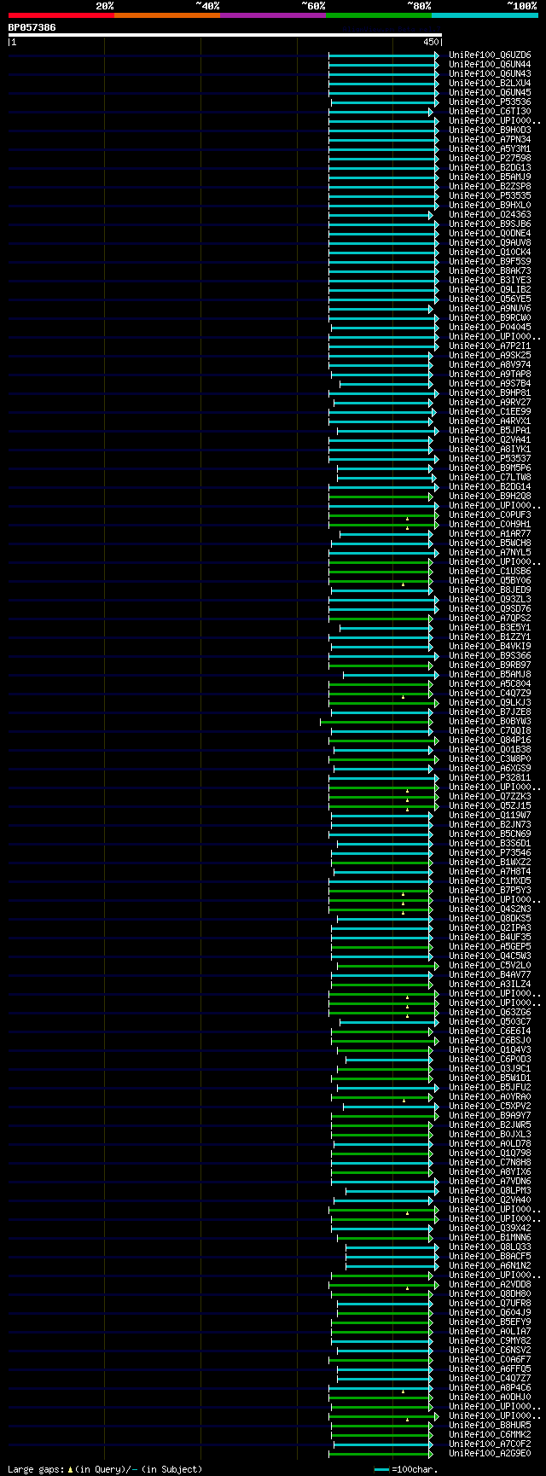Select label UniRef100_Q8DKS5

(x=490, y=919)
